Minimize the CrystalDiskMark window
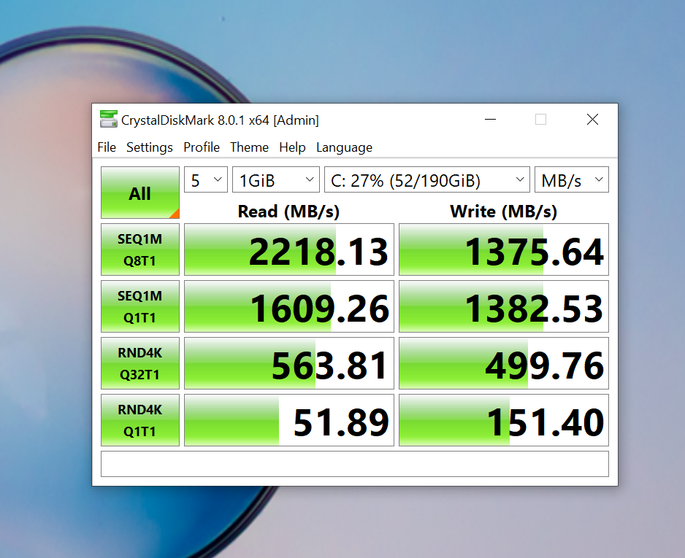685x558 pixels. [x=491, y=119]
